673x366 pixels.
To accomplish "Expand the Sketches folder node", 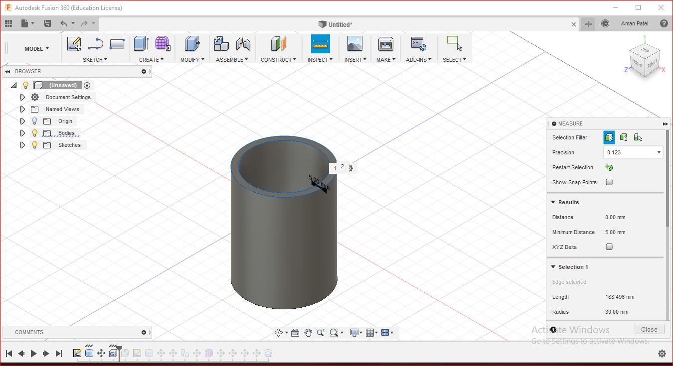I will click(x=22, y=145).
